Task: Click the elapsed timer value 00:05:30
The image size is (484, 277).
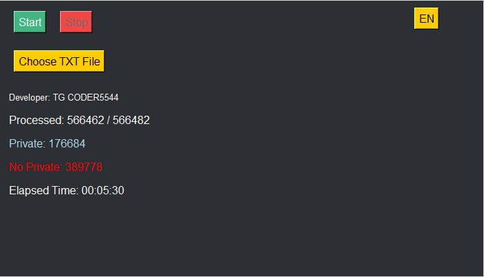Action: [103, 190]
